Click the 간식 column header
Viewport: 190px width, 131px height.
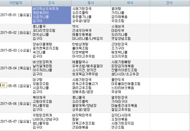point(170,3)
